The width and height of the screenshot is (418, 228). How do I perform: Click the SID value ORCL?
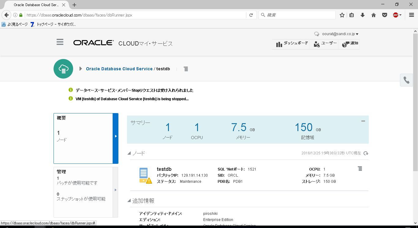[233, 175]
